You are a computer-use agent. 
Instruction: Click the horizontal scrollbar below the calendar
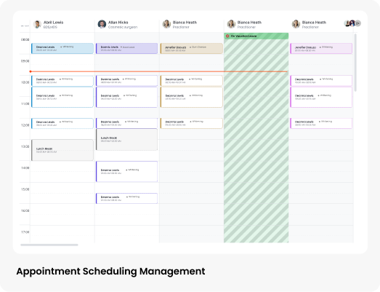tap(49, 245)
